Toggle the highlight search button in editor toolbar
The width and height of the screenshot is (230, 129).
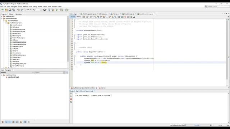click(x=104, y=17)
